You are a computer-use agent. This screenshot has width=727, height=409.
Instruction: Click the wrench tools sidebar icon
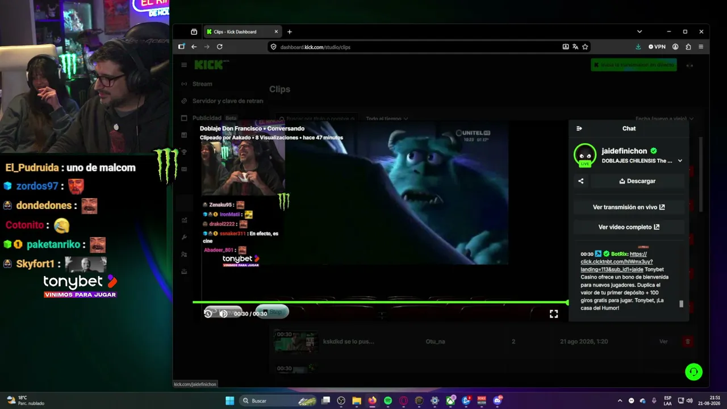click(x=184, y=237)
